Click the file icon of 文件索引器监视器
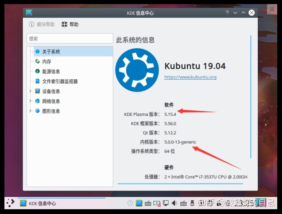Viewport: 282px width, 214px height. click(x=38, y=81)
